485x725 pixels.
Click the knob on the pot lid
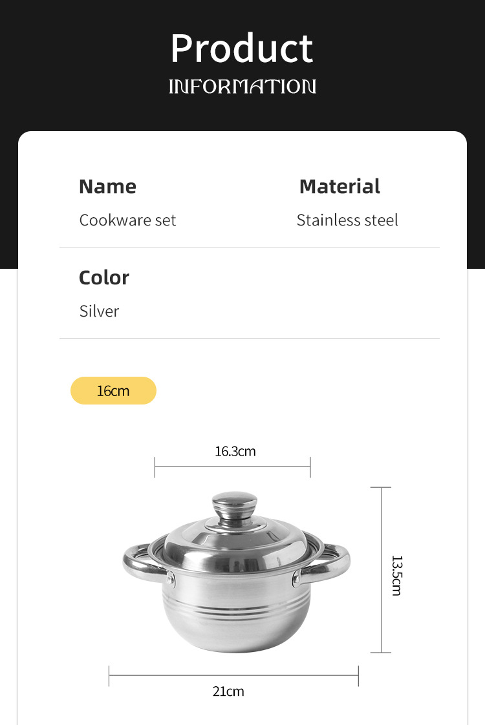click(235, 505)
